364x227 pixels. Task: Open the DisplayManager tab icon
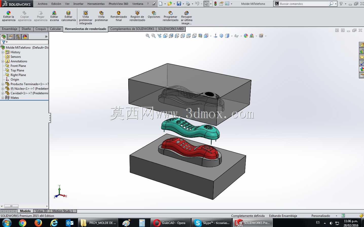(x=25, y=37)
